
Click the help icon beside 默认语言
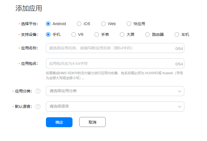(38, 107)
